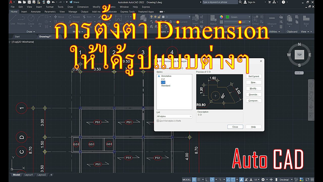The height and width of the screenshot is (182, 323).
Task: Switch to the Layout1 tab
Action: click(x=29, y=175)
